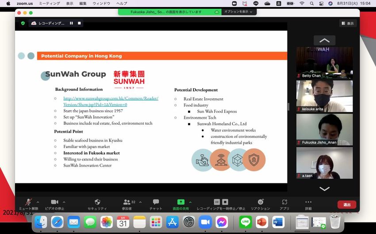Click green screen sharing notification bar

pyautogui.click(x=169, y=12)
